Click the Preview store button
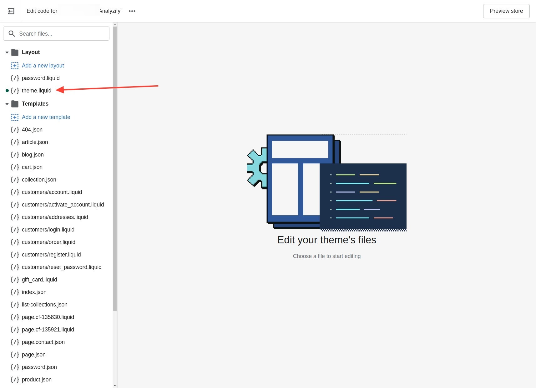 click(x=506, y=11)
